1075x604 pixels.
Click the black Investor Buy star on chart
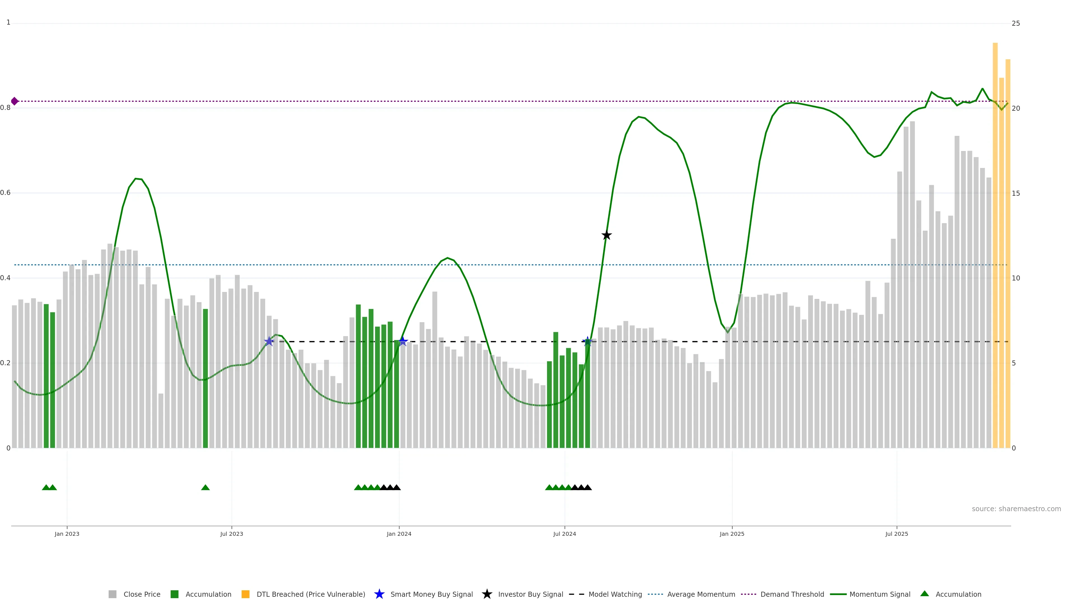[x=606, y=235]
